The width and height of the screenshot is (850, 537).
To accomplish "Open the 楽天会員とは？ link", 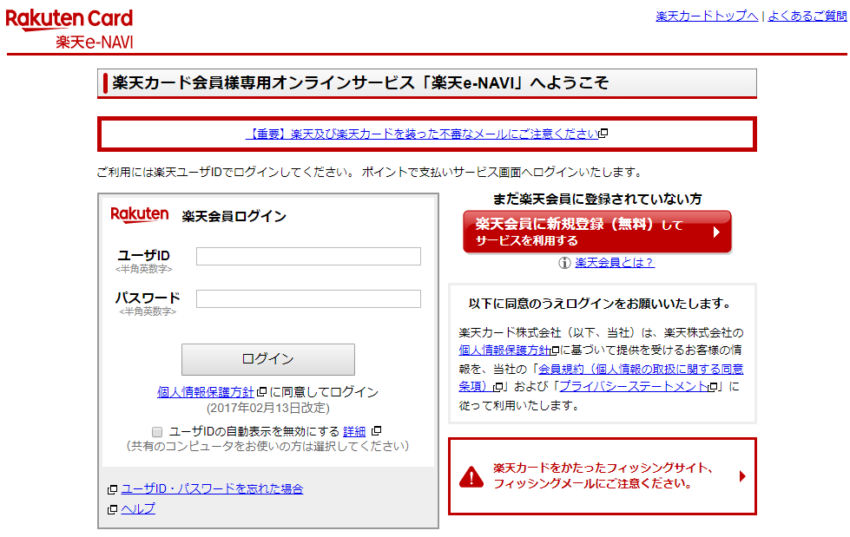I will point(614,263).
